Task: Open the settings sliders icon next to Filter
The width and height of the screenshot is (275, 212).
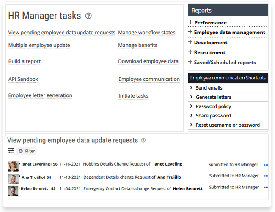Action: coord(11,150)
